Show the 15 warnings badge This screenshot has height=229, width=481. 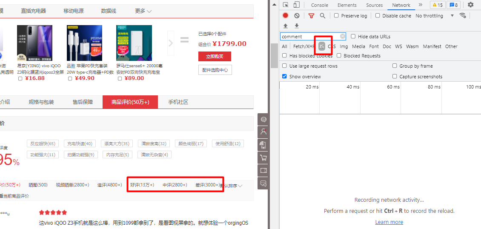click(438, 5)
